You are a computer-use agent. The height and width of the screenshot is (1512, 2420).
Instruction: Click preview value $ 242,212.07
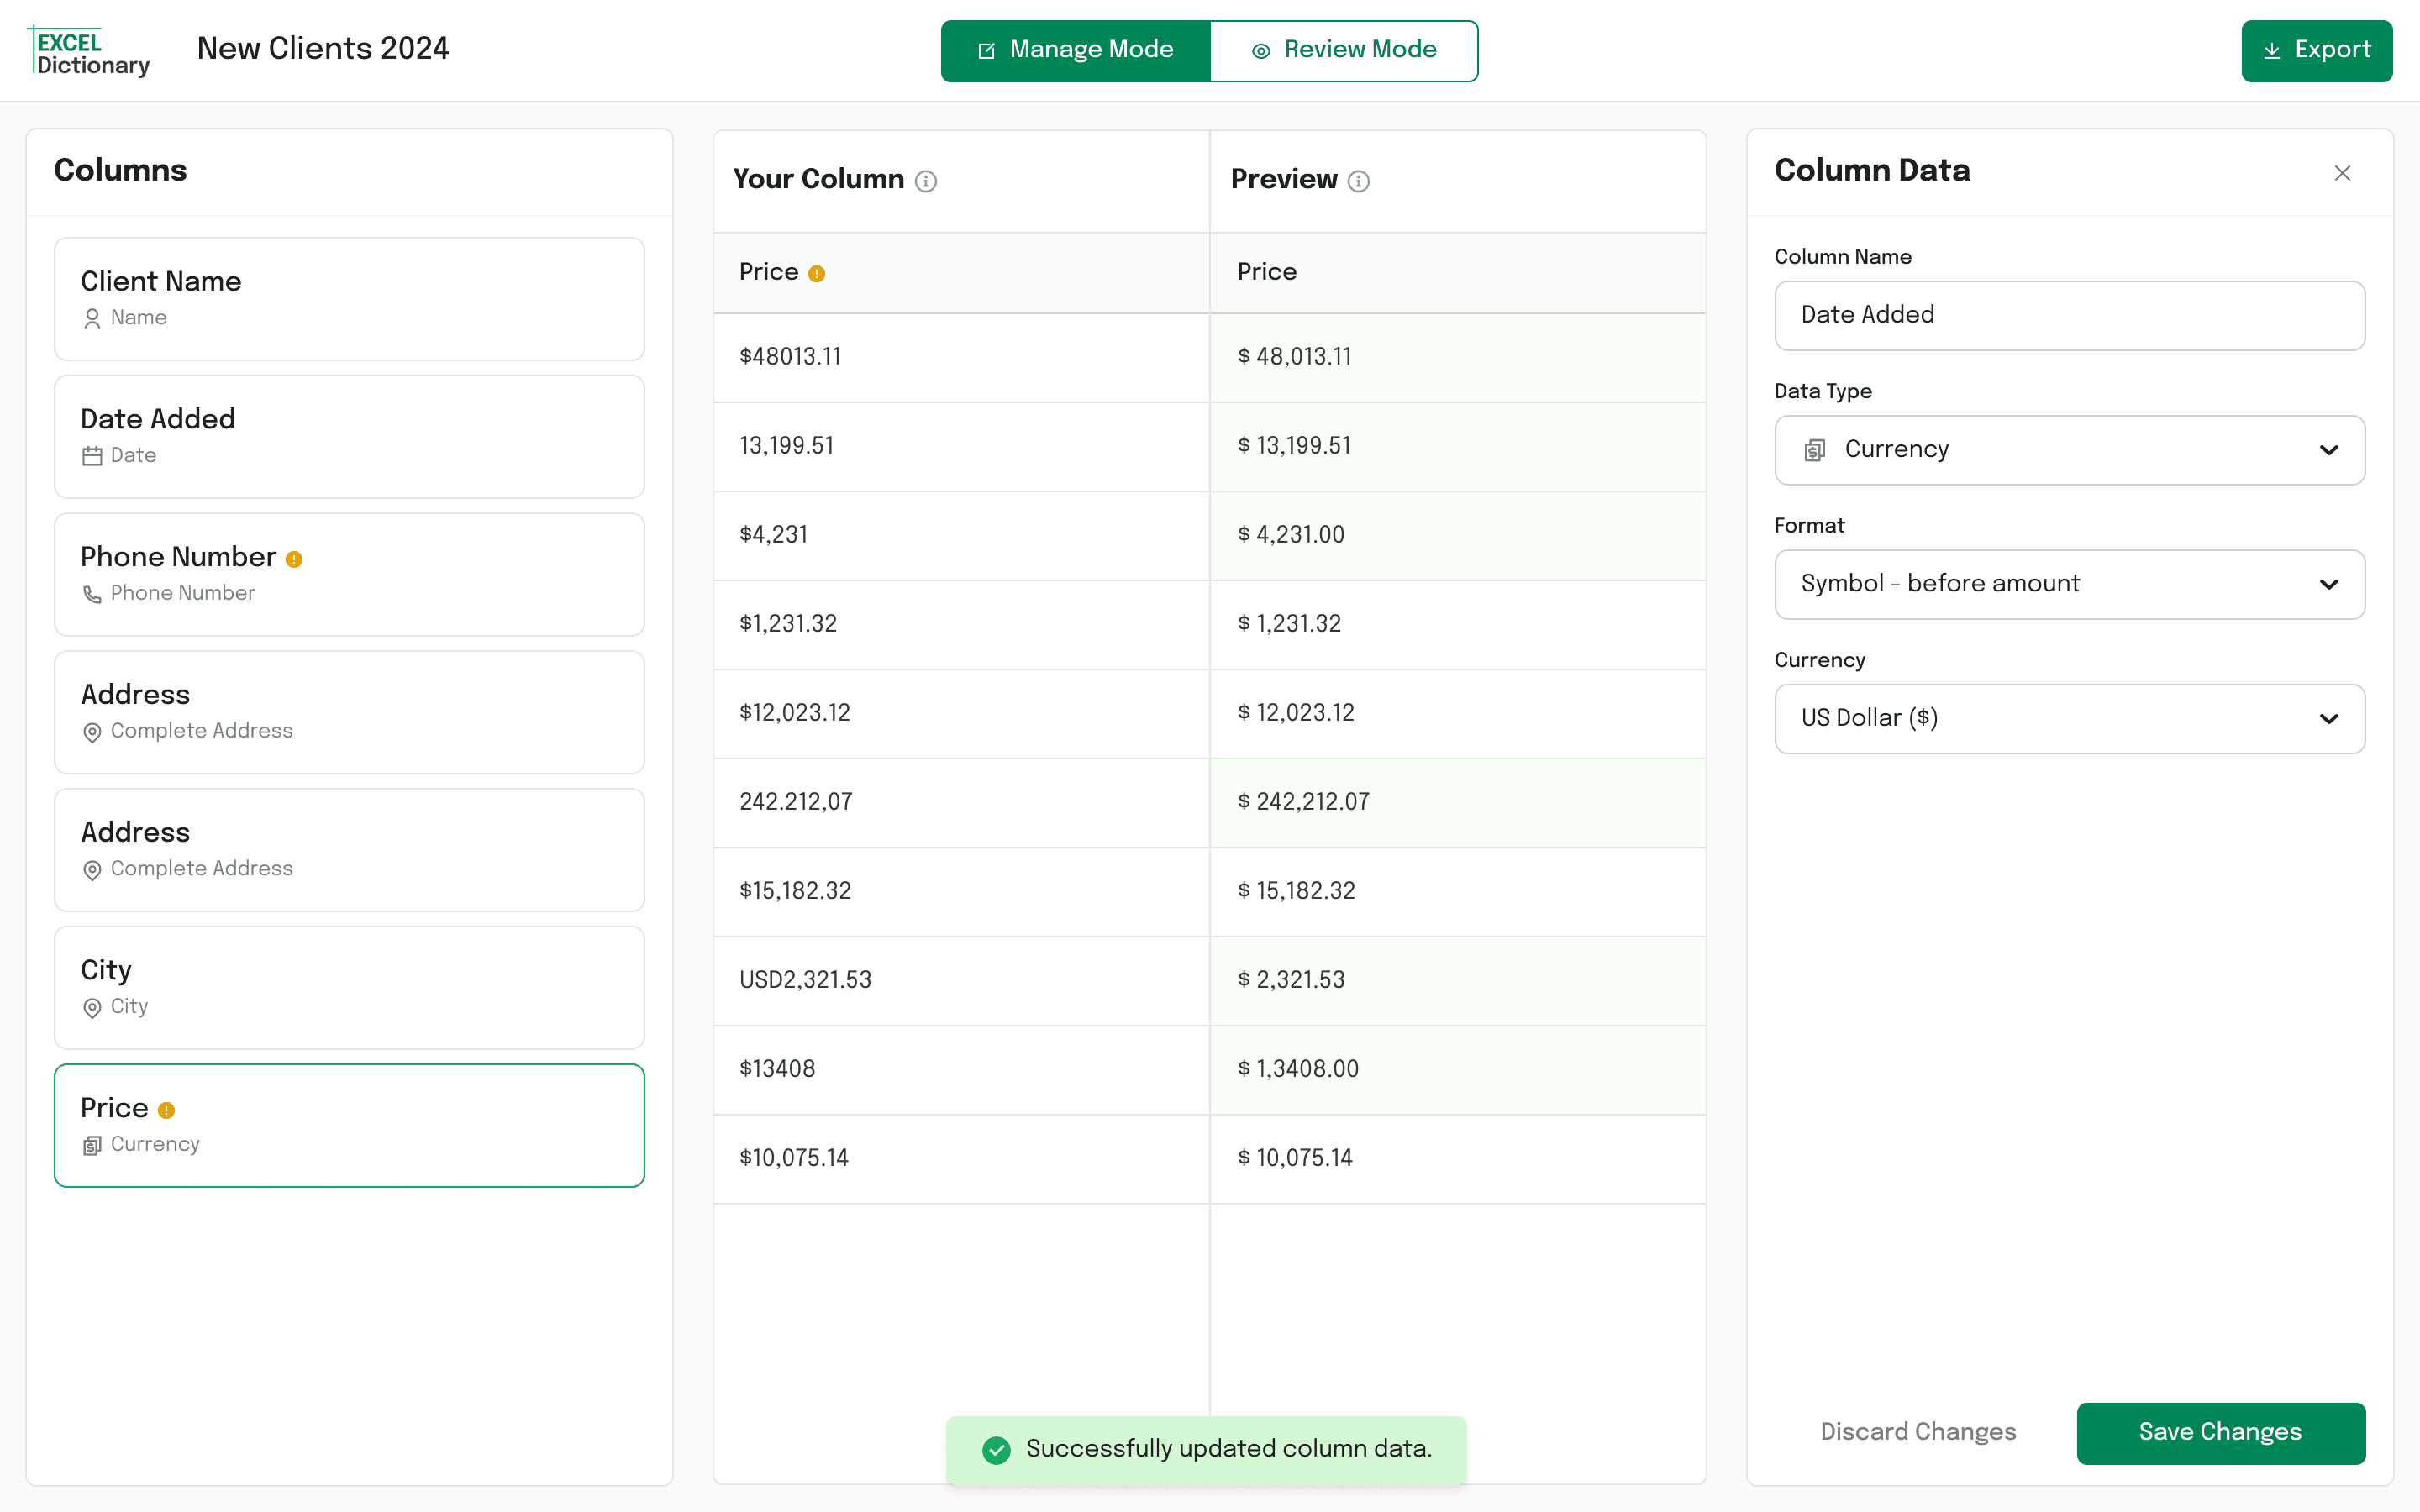click(x=1303, y=802)
